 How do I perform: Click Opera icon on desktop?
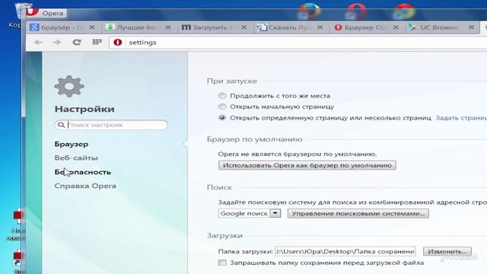click(x=356, y=11)
